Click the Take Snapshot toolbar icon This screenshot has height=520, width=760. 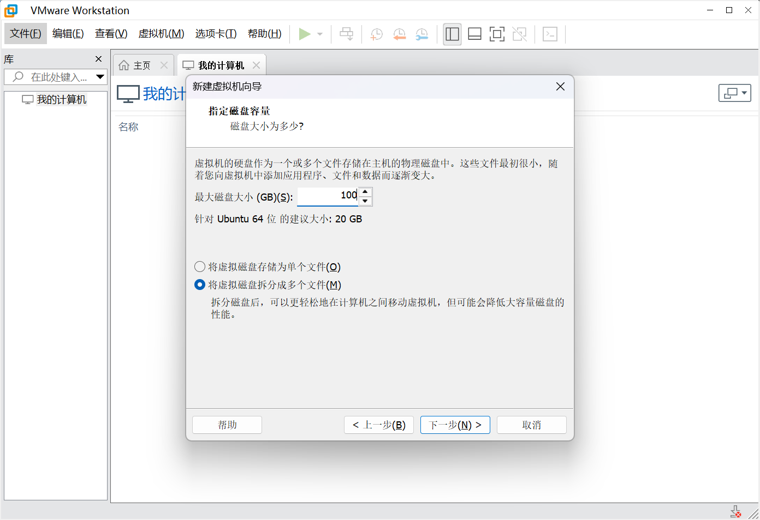376,34
